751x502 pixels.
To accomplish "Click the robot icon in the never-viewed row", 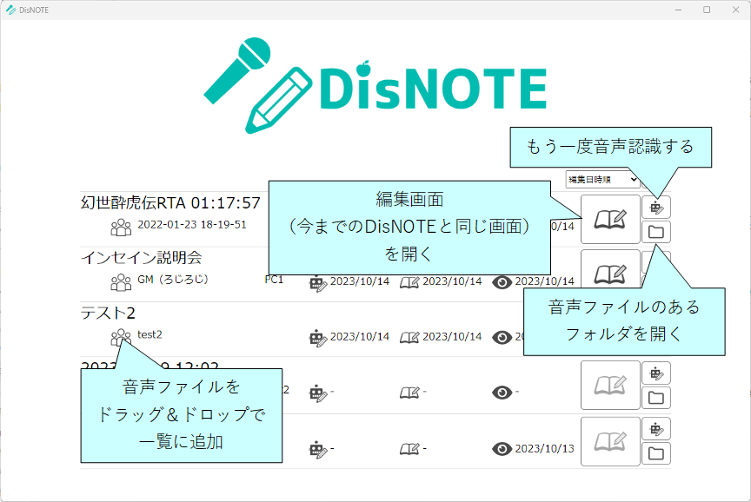I will (318, 393).
